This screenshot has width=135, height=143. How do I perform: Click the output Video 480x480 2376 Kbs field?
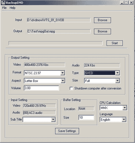pos(44,65)
